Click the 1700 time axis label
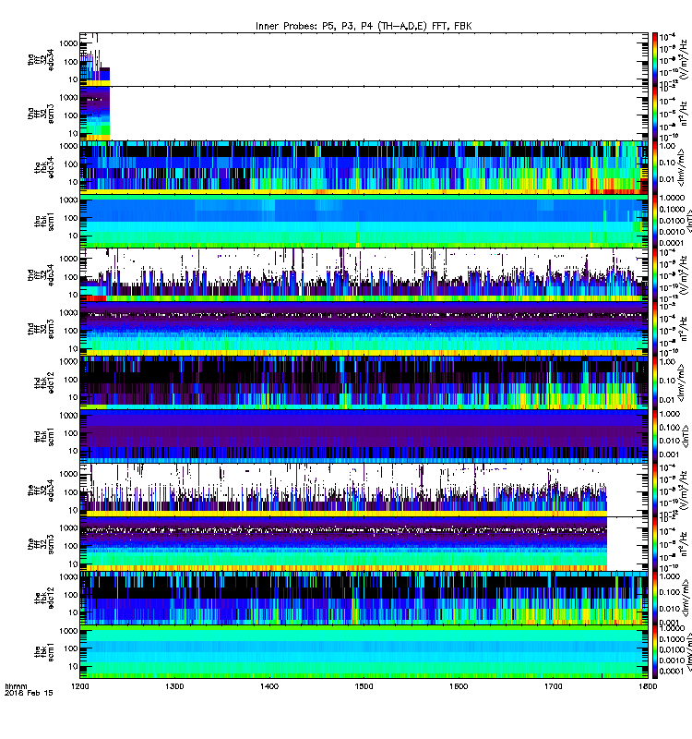The image size is (692, 739). [553, 686]
